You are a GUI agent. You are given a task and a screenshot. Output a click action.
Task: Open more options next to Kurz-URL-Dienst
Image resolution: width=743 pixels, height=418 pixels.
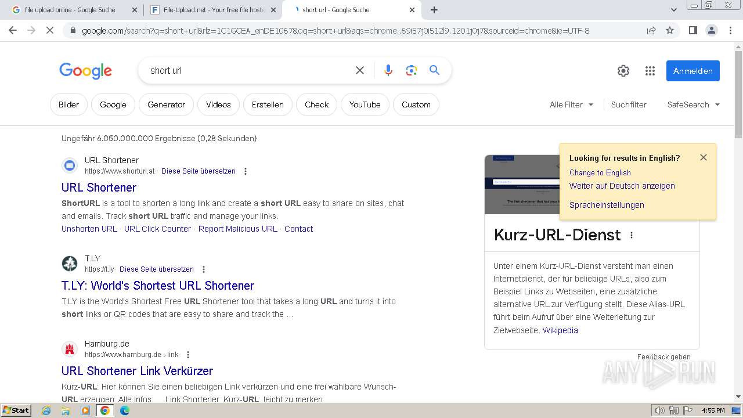pyautogui.click(x=632, y=235)
